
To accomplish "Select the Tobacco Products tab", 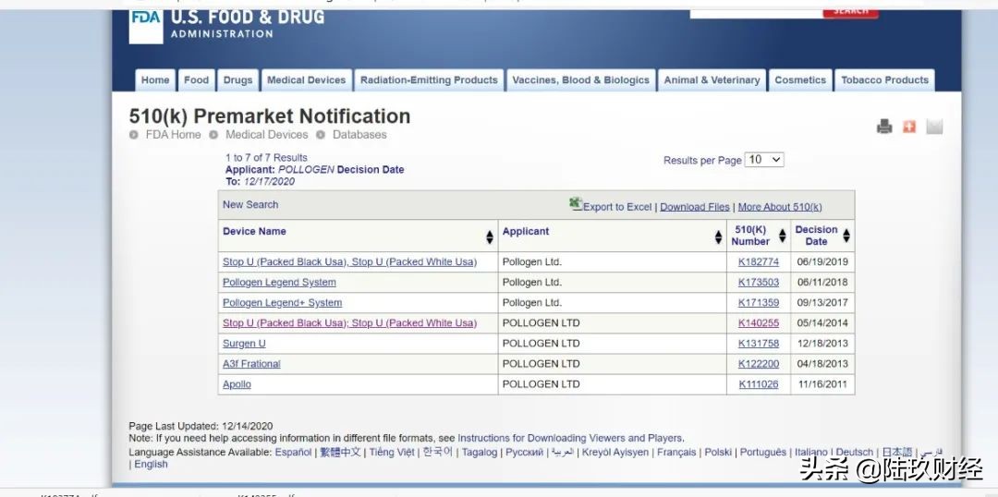I will tap(884, 80).
